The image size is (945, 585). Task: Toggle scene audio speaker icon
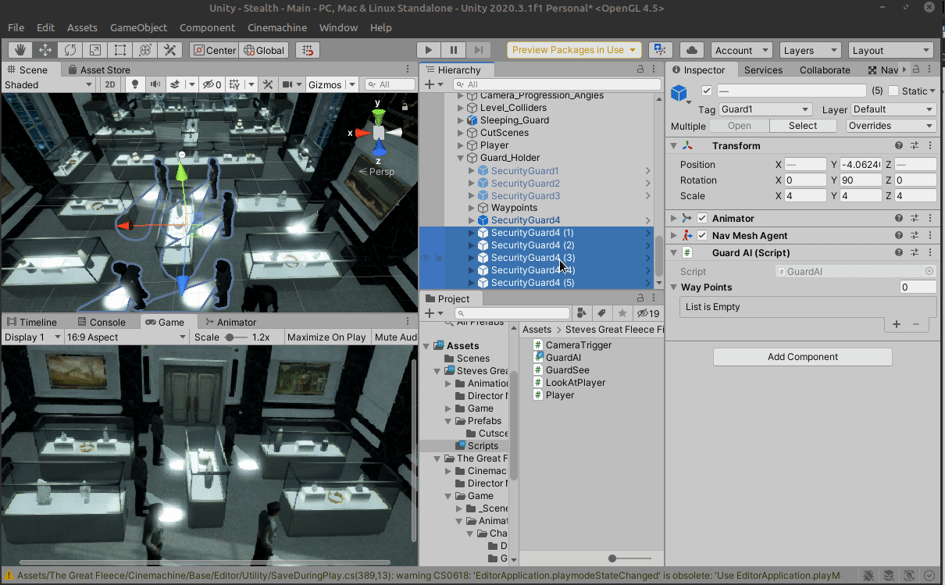coord(155,84)
